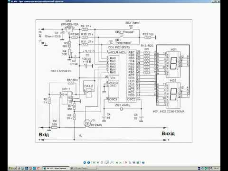Open the Windows Start menu
This screenshot has height=171, width=228.
(12, 168)
